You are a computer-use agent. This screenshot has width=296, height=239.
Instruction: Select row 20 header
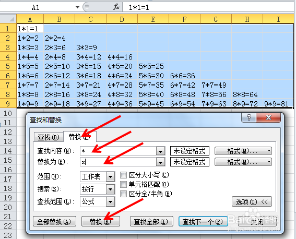pos(8,207)
